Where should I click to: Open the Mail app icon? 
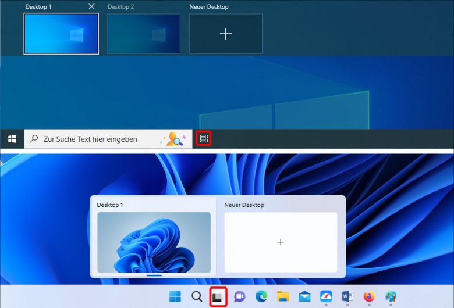click(304, 297)
